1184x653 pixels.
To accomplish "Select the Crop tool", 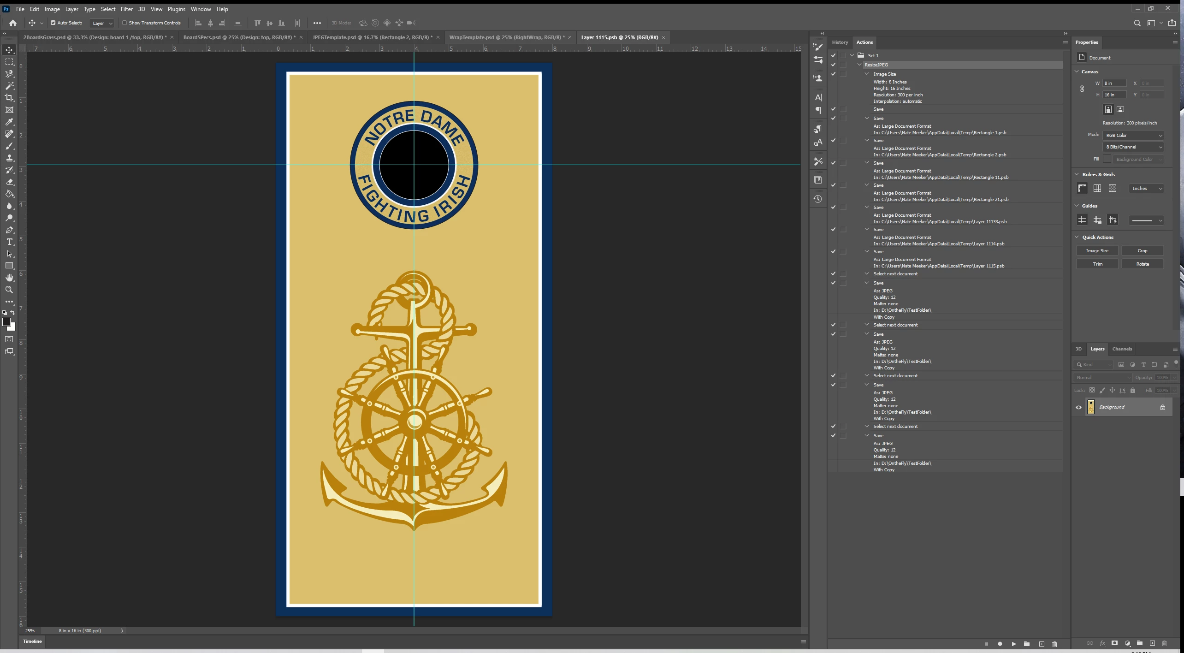I will coord(9,98).
